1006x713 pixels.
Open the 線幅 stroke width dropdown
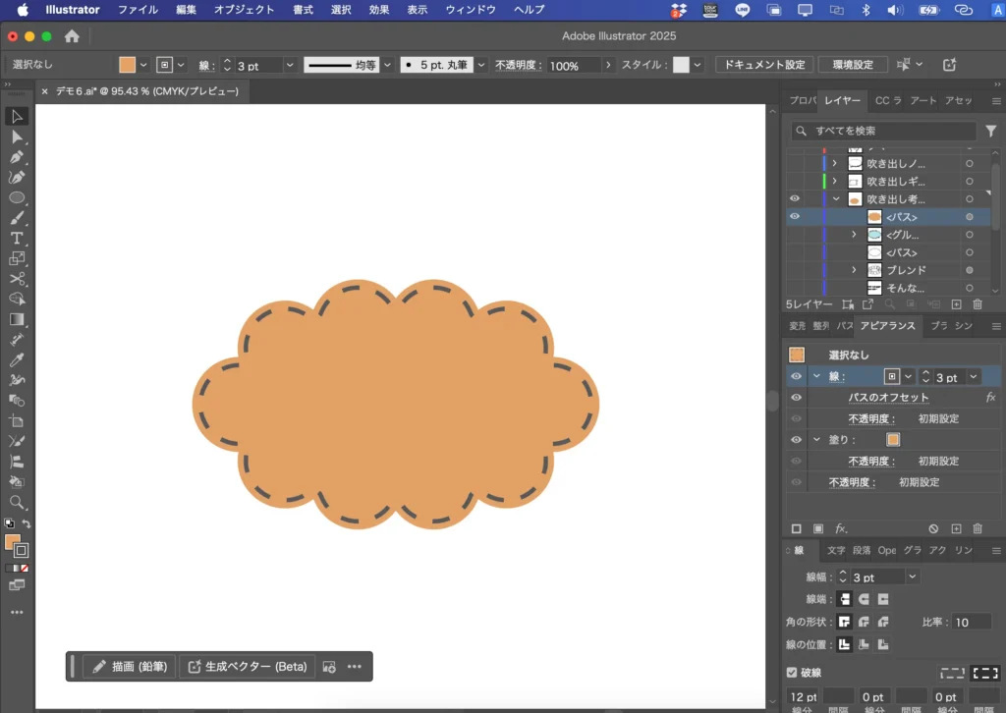pyautogui.click(x=913, y=577)
